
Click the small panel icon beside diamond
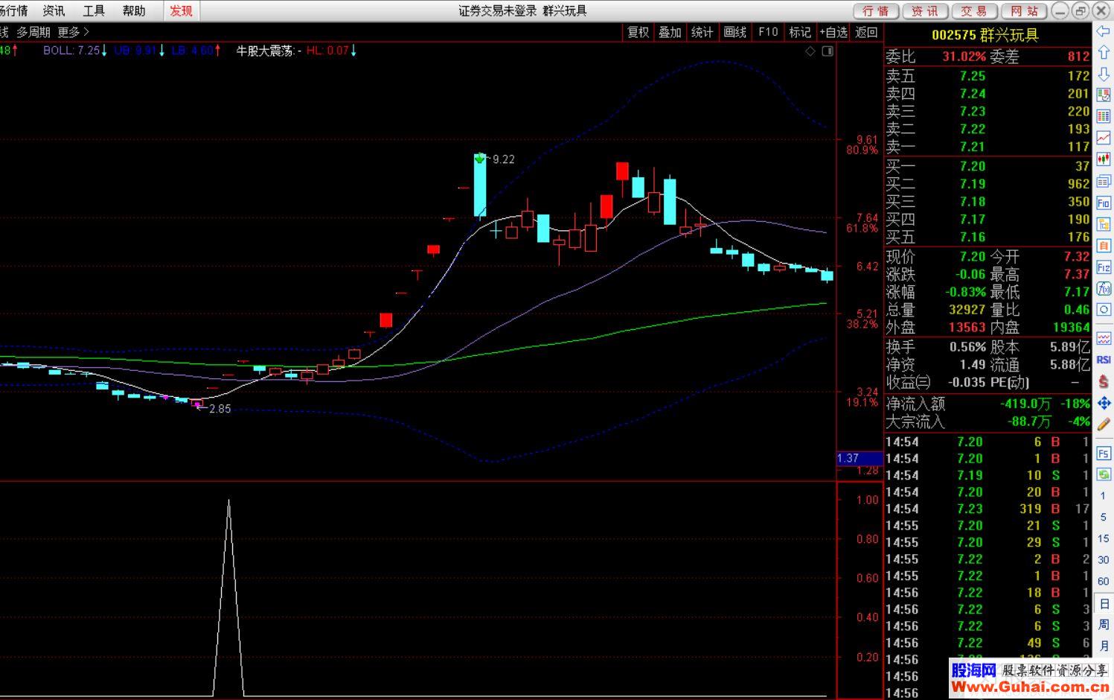828,51
